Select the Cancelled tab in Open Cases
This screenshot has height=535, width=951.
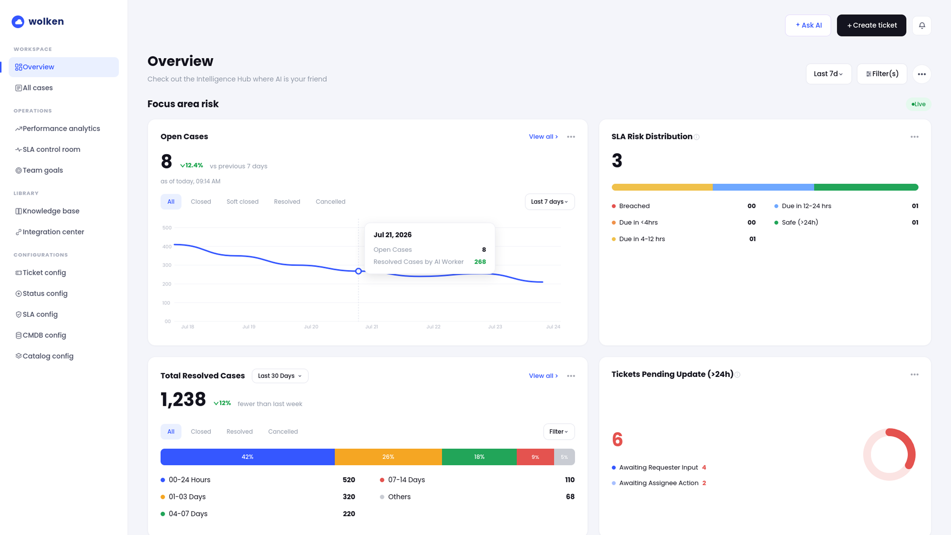[330, 202]
